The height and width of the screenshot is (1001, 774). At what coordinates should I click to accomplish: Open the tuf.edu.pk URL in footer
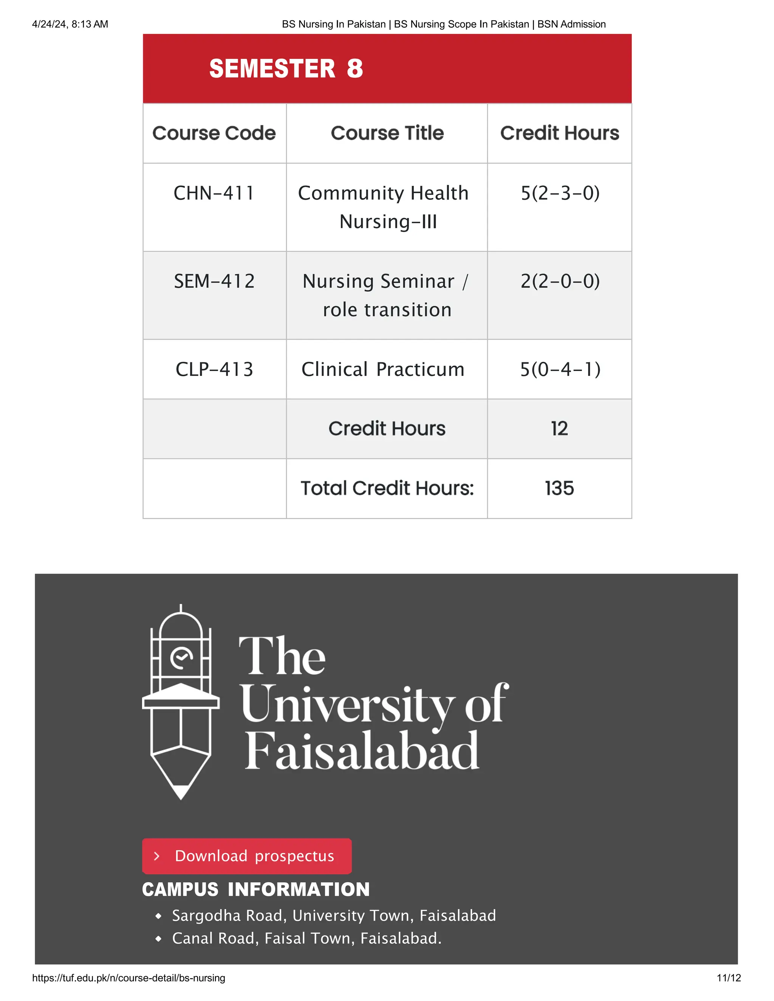pyautogui.click(x=128, y=978)
